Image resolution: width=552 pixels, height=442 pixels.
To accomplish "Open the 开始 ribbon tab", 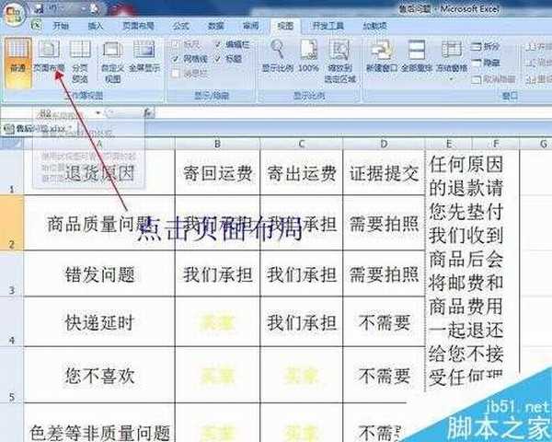I will tap(61, 26).
